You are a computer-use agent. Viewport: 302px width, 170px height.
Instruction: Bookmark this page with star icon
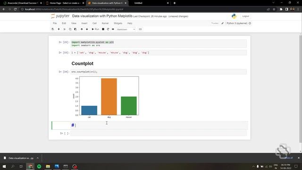[x=274, y=9]
